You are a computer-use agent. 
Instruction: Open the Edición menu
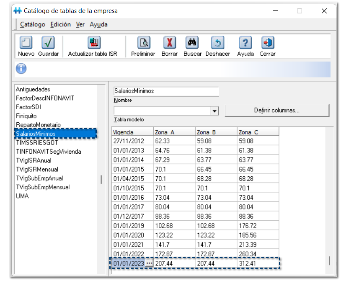point(60,24)
